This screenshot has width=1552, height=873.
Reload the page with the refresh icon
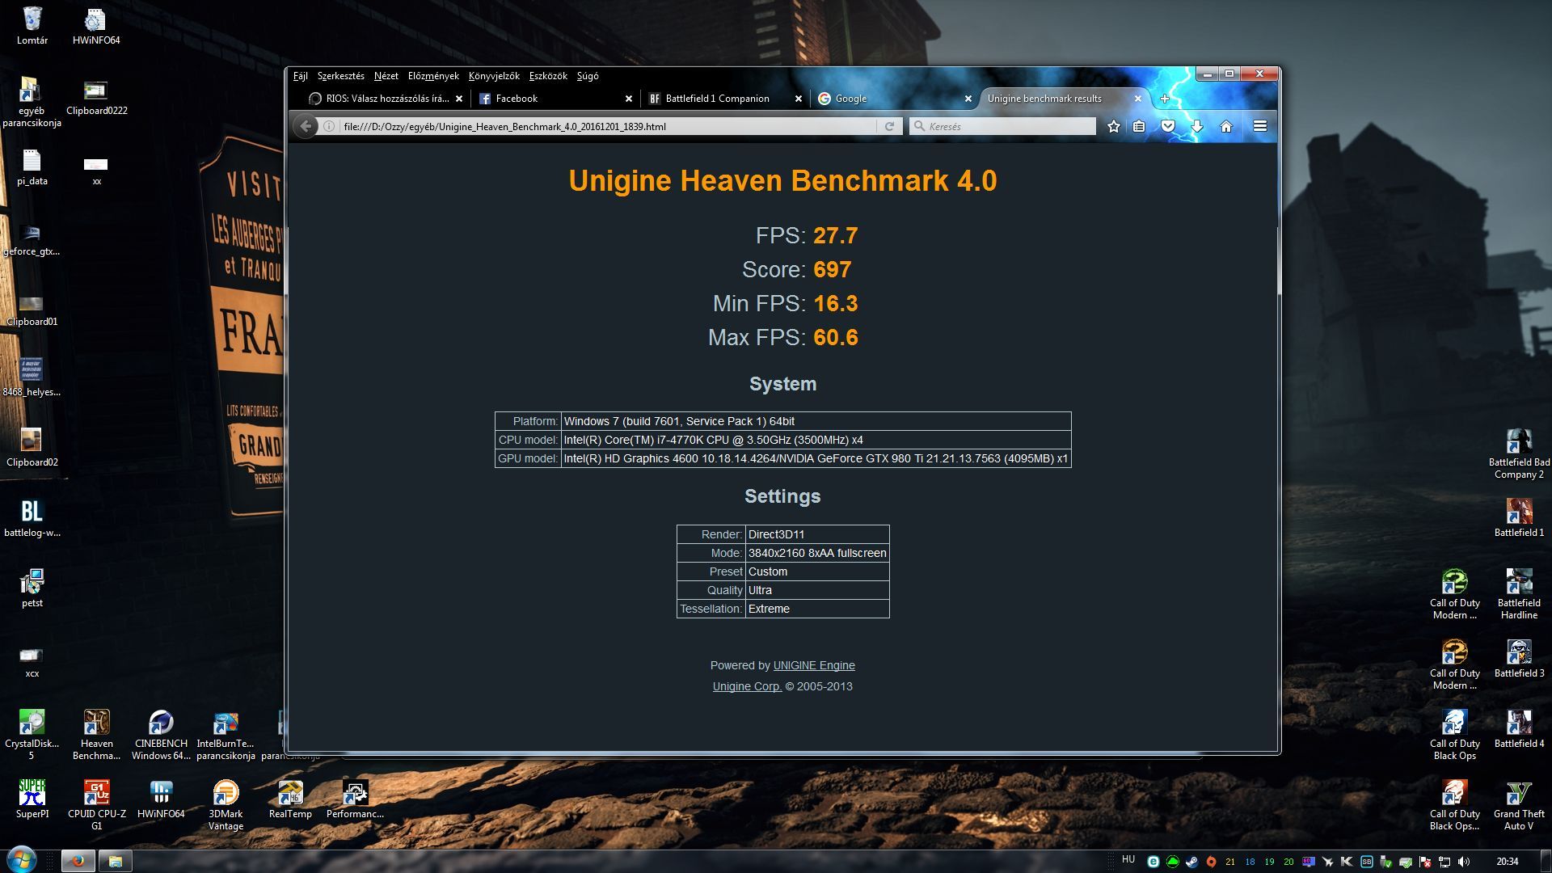pyautogui.click(x=889, y=126)
